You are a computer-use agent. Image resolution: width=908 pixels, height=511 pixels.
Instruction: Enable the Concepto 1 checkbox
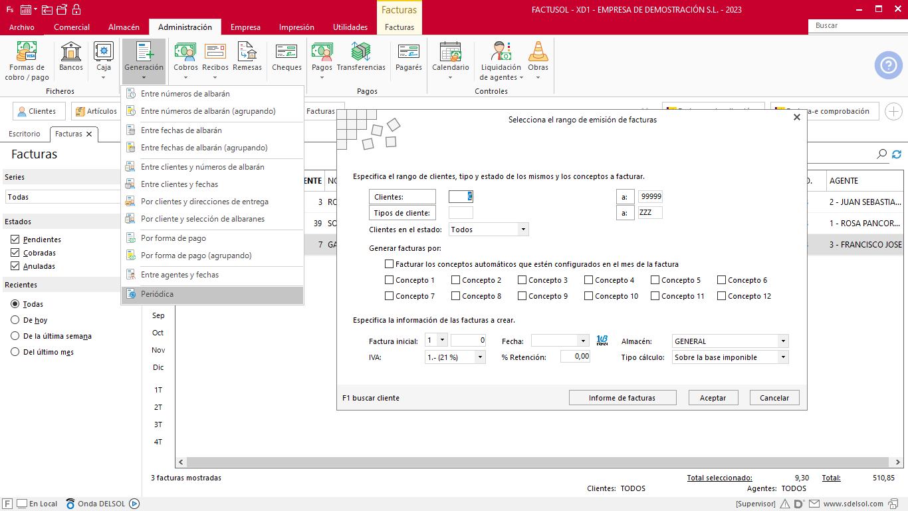[389, 280]
